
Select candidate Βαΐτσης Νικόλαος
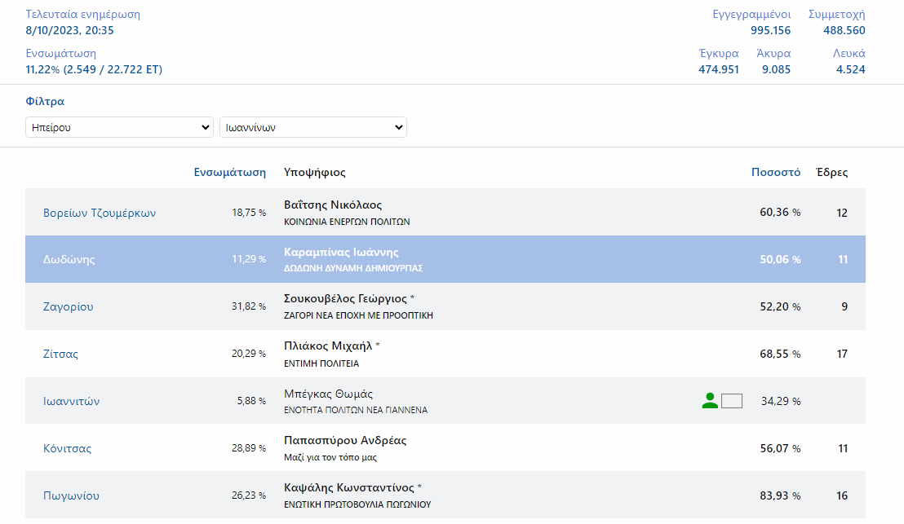pyautogui.click(x=333, y=205)
